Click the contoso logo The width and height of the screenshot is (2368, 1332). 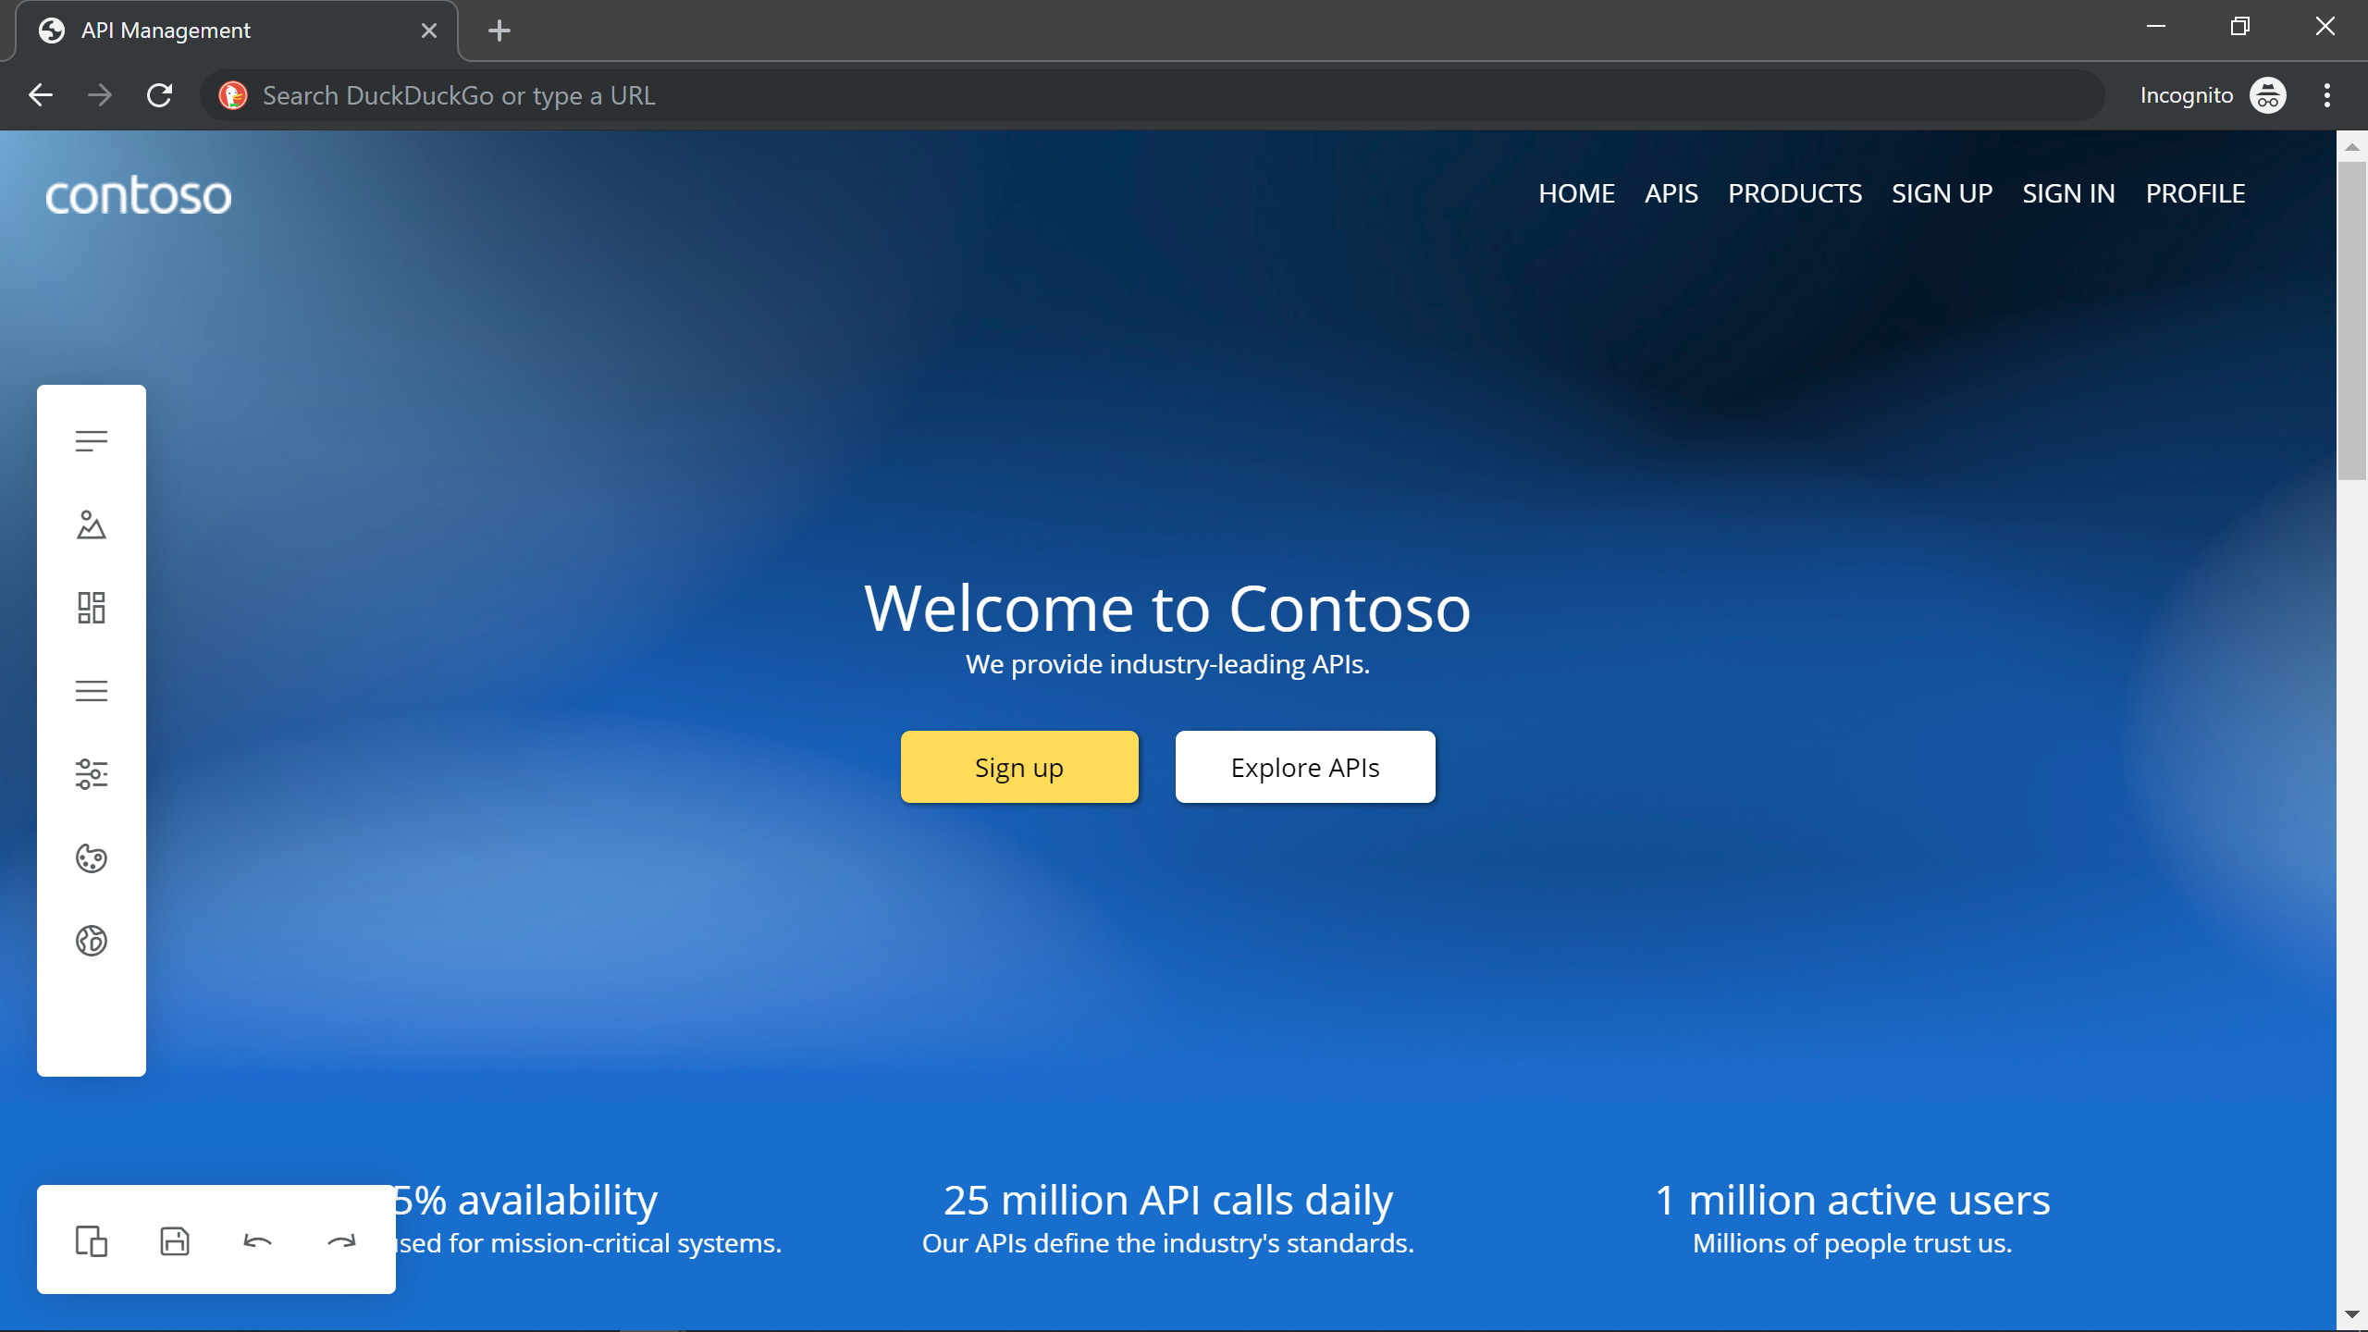tap(138, 195)
